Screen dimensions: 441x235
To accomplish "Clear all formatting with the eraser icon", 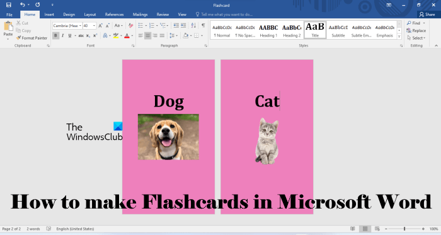I will coord(130,26).
